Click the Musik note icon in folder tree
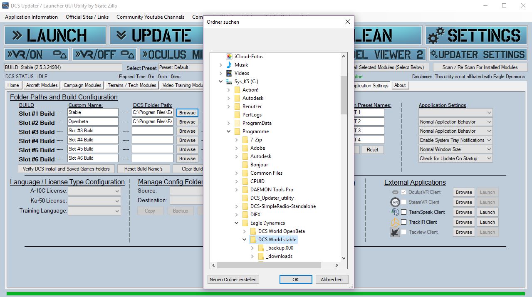 (229, 65)
